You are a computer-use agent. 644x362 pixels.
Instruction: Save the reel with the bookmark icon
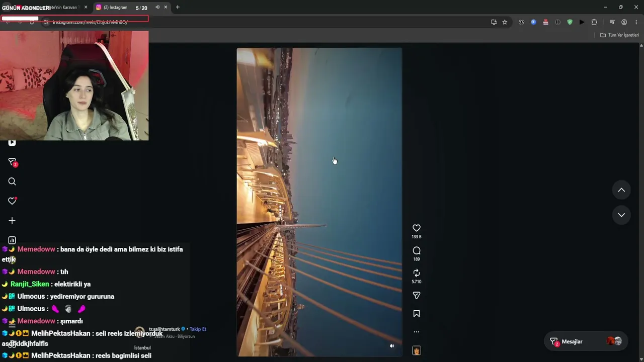click(417, 314)
